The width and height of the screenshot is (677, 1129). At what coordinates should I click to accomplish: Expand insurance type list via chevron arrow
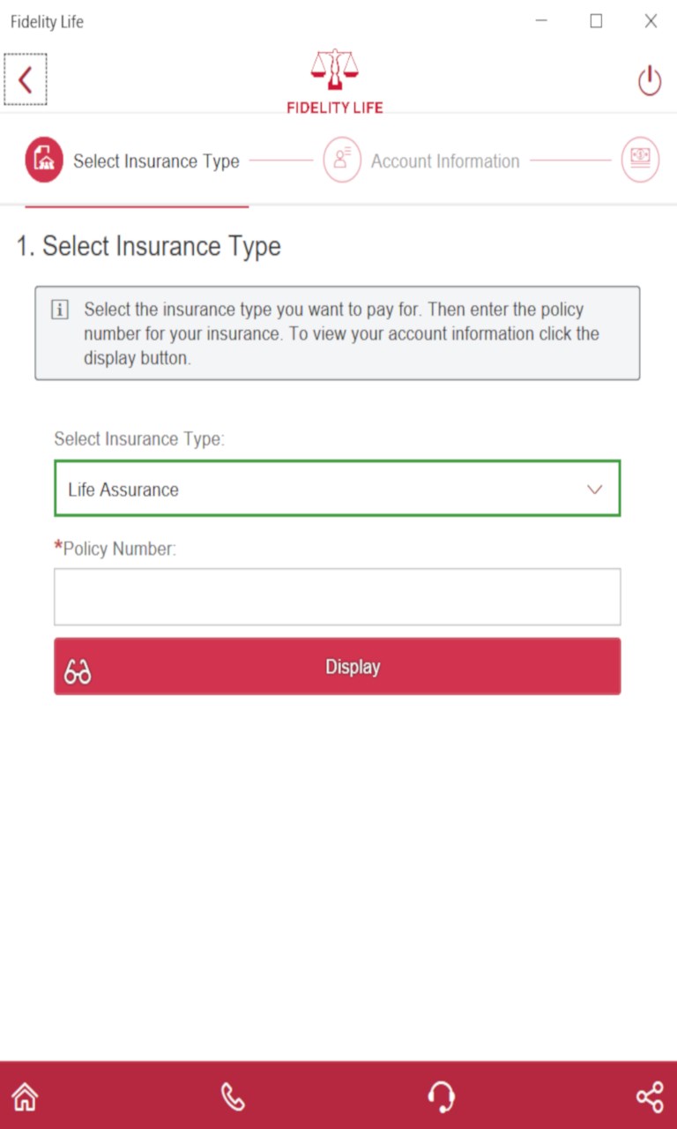click(595, 490)
